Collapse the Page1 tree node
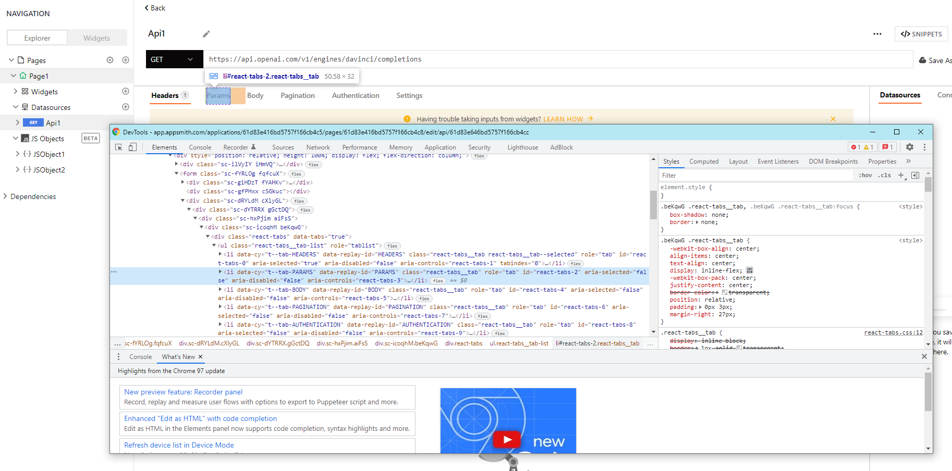952x471 pixels. point(14,76)
